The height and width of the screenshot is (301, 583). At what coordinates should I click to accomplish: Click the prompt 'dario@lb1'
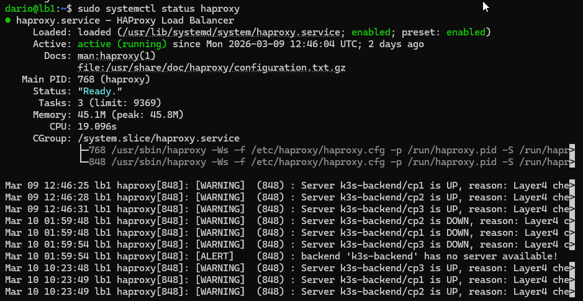click(30, 9)
